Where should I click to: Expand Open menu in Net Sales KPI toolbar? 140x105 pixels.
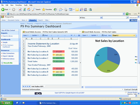click(26, 35)
